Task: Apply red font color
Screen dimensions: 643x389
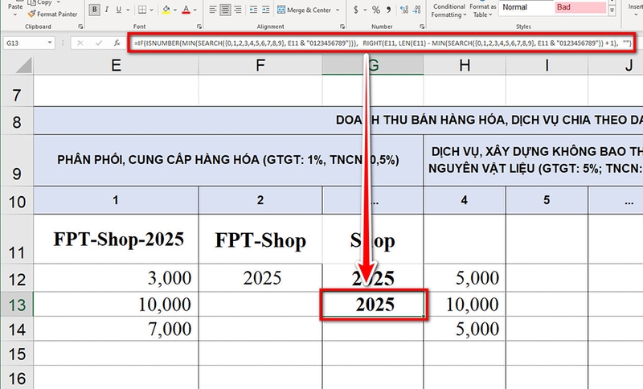Action: click(x=186, y=10)
